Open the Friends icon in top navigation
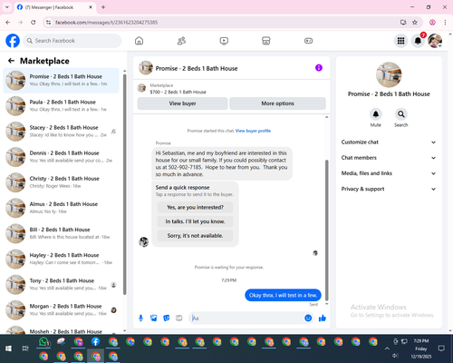The height and width of the screenshot is (363, 453). [x=181, y=41]
